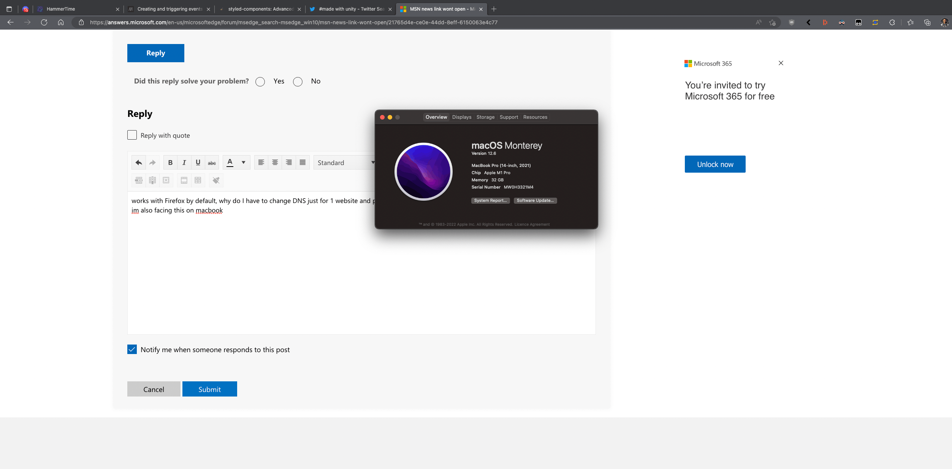Screen dimensions: 952x469
Task: Select Yes for reply solved problem
Action: click(x=260, y=82)
